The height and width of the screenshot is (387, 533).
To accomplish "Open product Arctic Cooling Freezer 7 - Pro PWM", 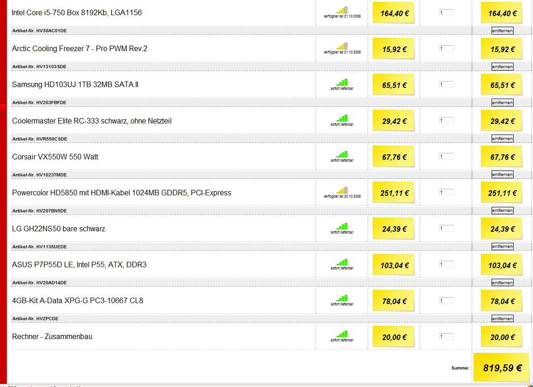I will pyautogui.click(x=80, y=49).
